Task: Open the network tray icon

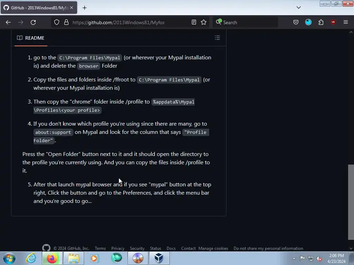Action: pyautogui.click(x=311, y=258)
